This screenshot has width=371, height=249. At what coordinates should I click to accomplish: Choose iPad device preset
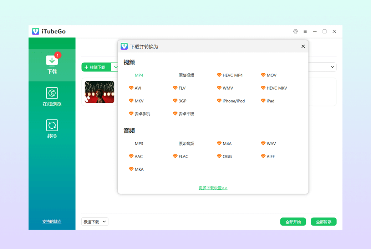tap(268, 101)
